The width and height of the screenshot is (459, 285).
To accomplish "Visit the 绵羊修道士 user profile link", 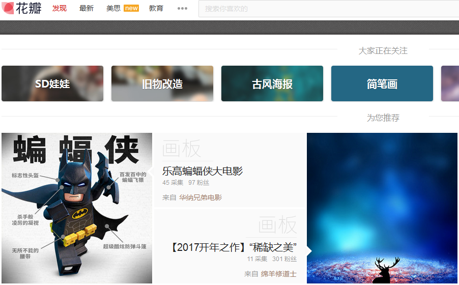I will coord(279,274).
